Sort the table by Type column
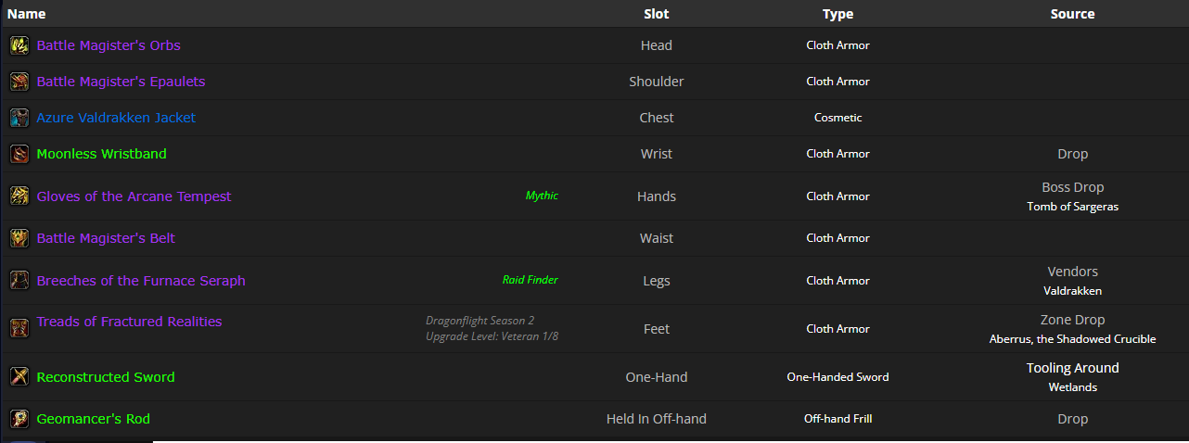Image resolution: width=1189 pixels, height=443 pixels. click(x=837, y=14)
